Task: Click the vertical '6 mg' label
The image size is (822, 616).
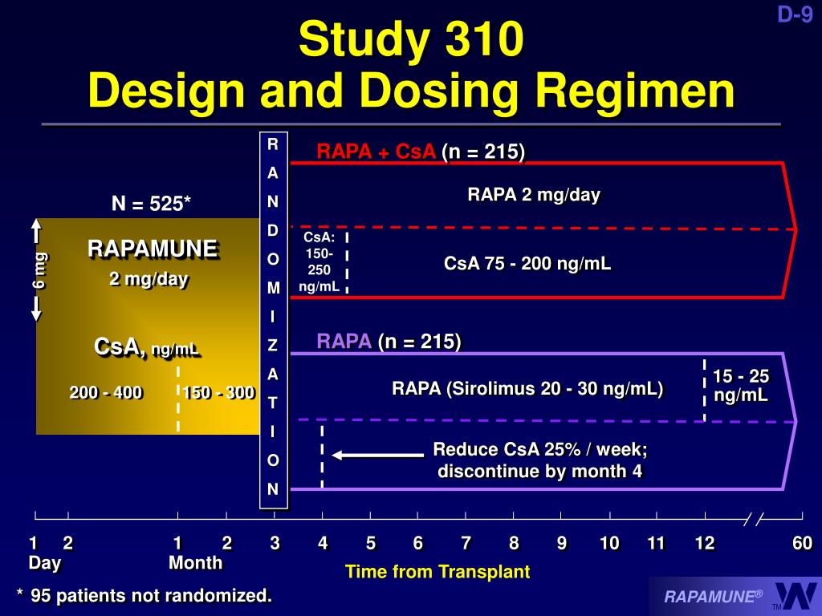Action: click(x=39, y=271)
